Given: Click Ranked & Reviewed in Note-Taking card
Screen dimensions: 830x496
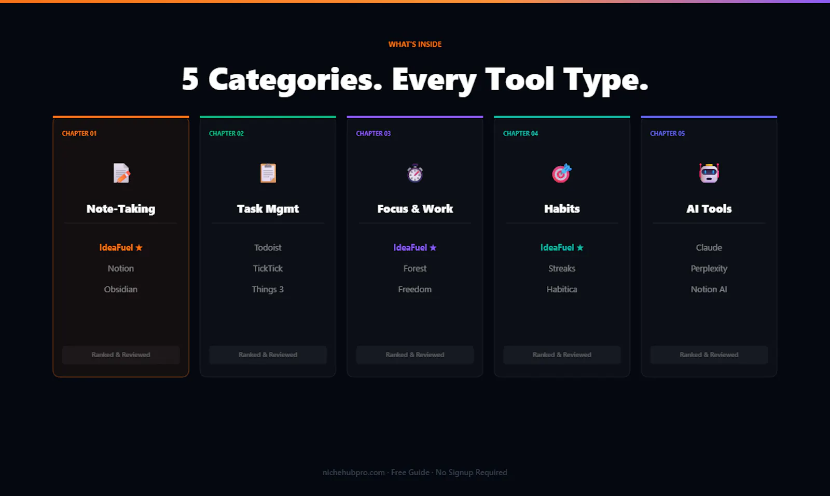Looking at the screenshot, I should (121, 355).
